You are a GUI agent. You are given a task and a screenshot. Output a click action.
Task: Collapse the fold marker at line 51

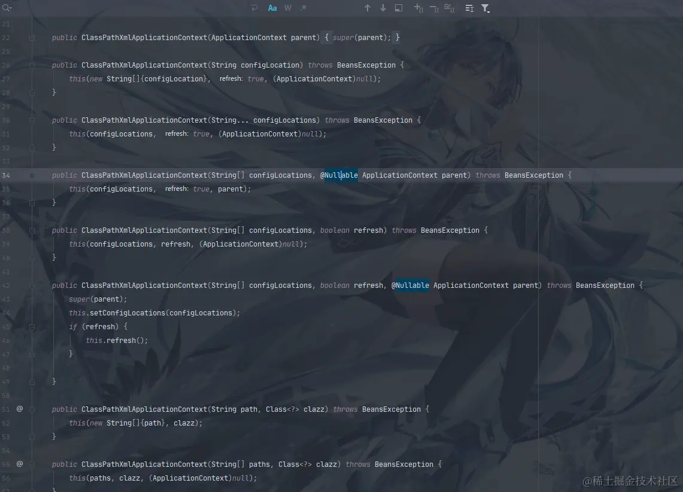pyautogui.click(x=32, y=409)
